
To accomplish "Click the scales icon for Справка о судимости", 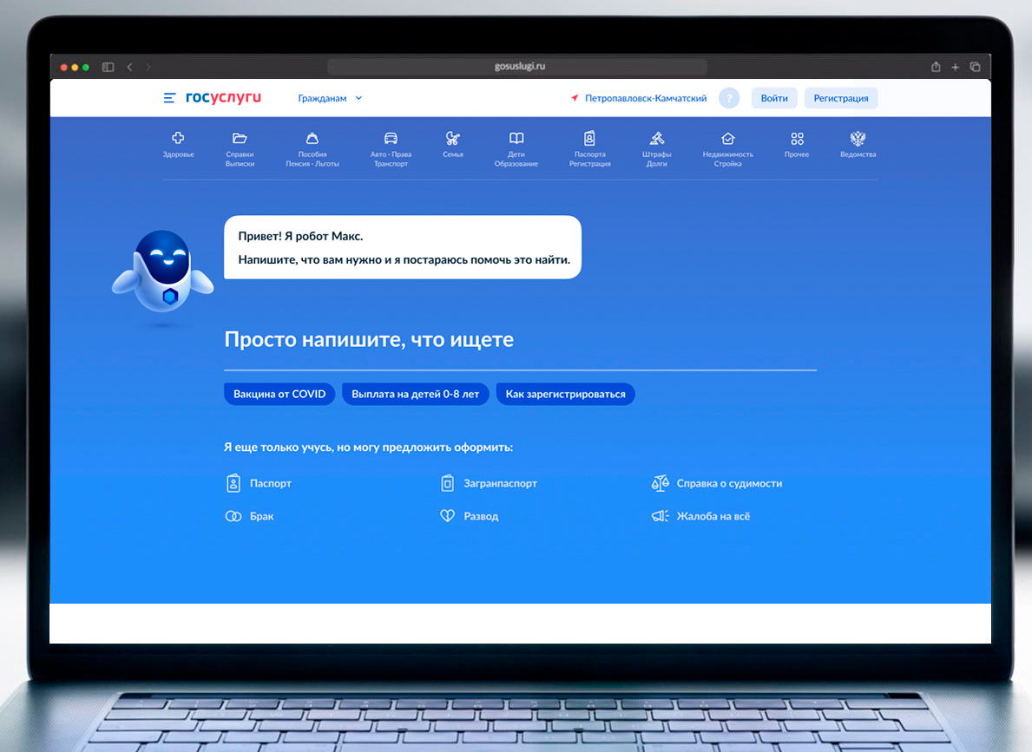I will pos(661,483).
